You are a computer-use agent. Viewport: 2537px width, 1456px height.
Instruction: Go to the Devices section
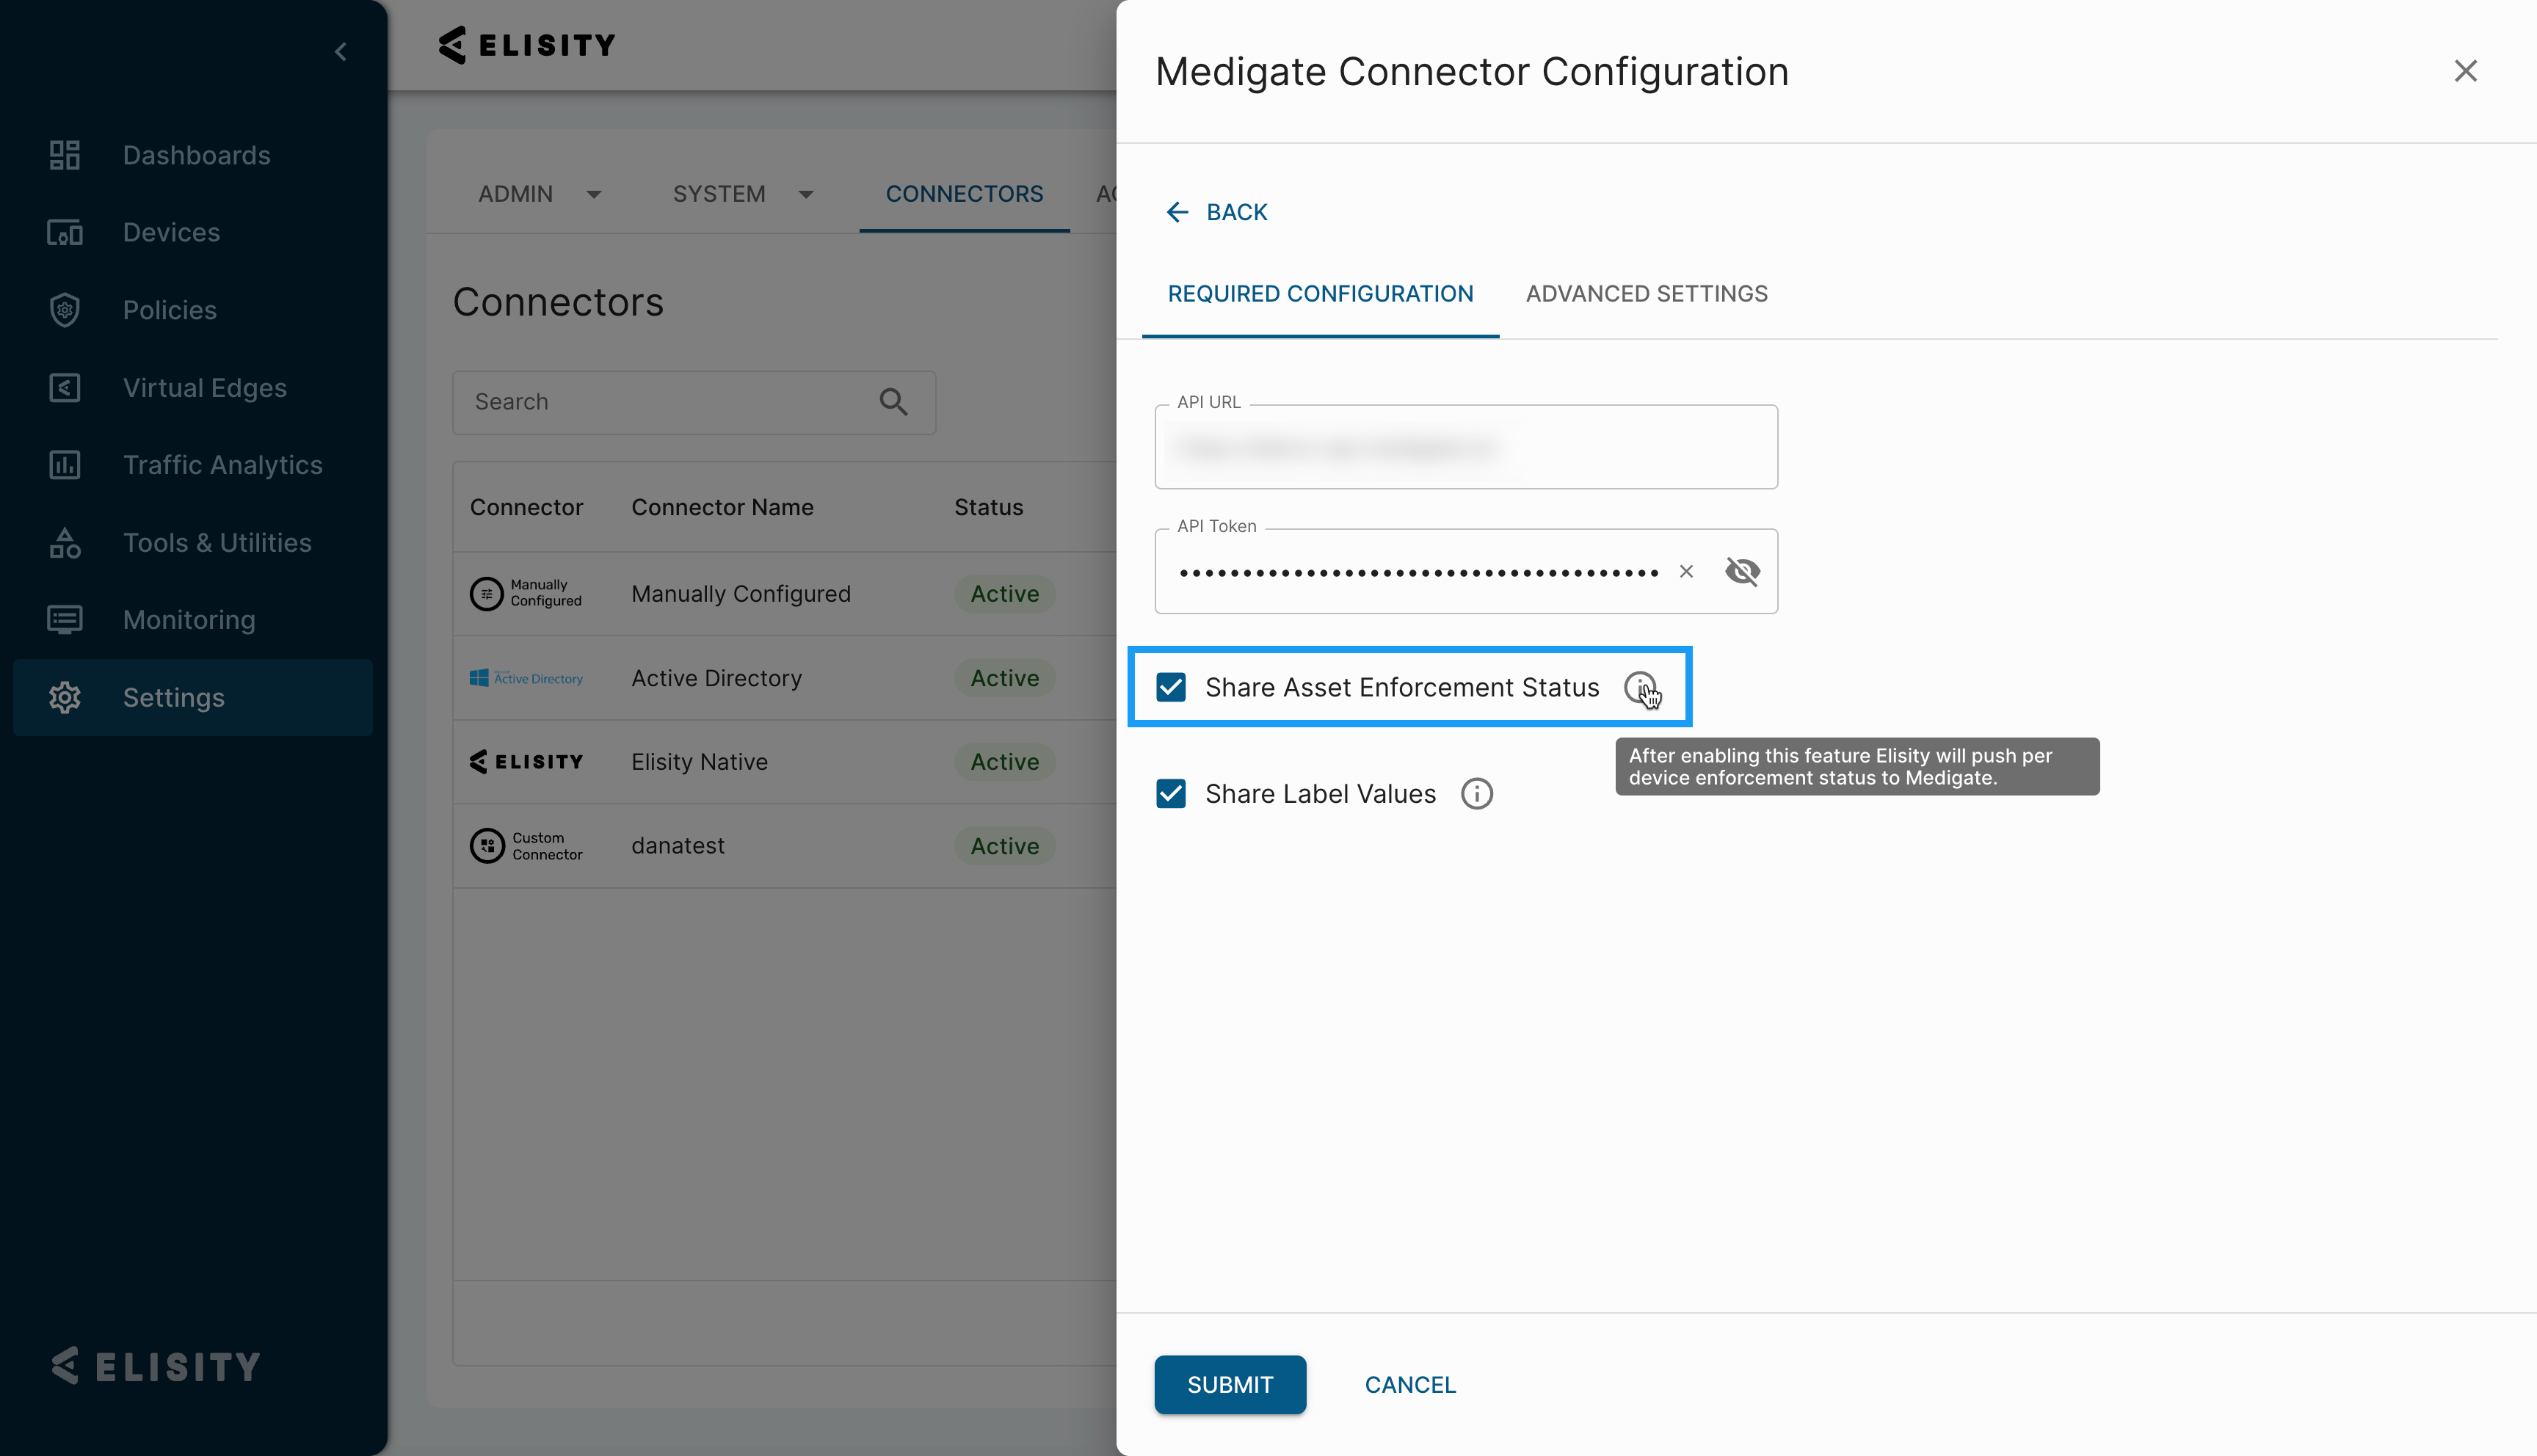pos(171,232)
